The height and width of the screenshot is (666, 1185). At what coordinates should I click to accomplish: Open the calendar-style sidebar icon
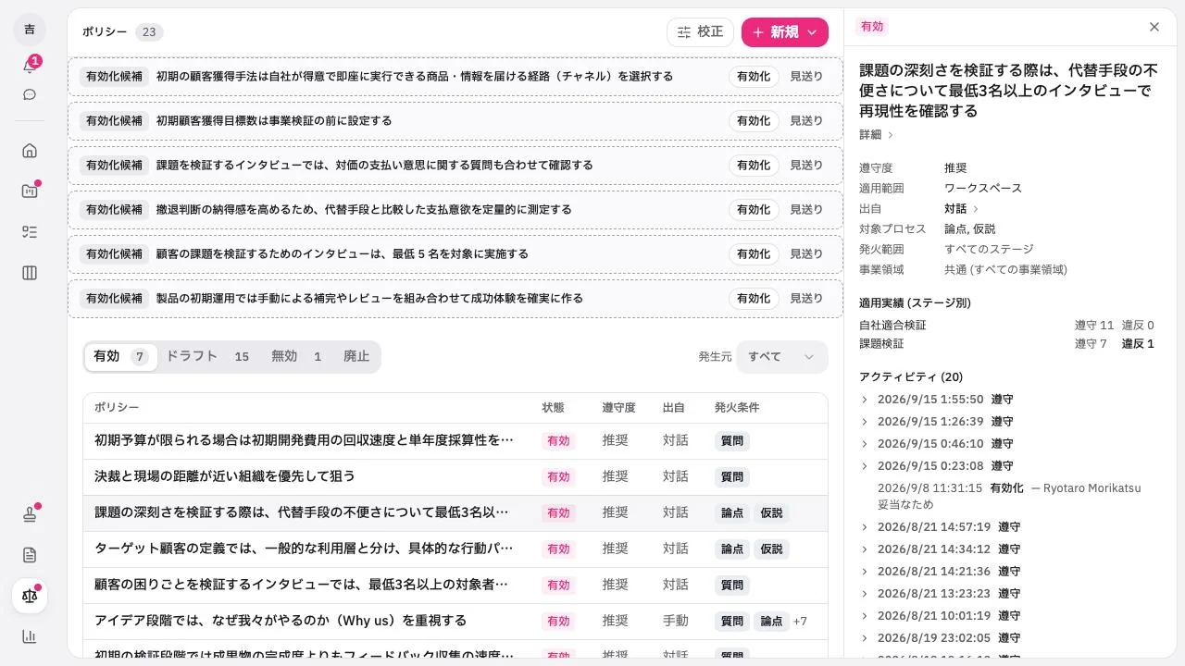[x=30, y=191]
